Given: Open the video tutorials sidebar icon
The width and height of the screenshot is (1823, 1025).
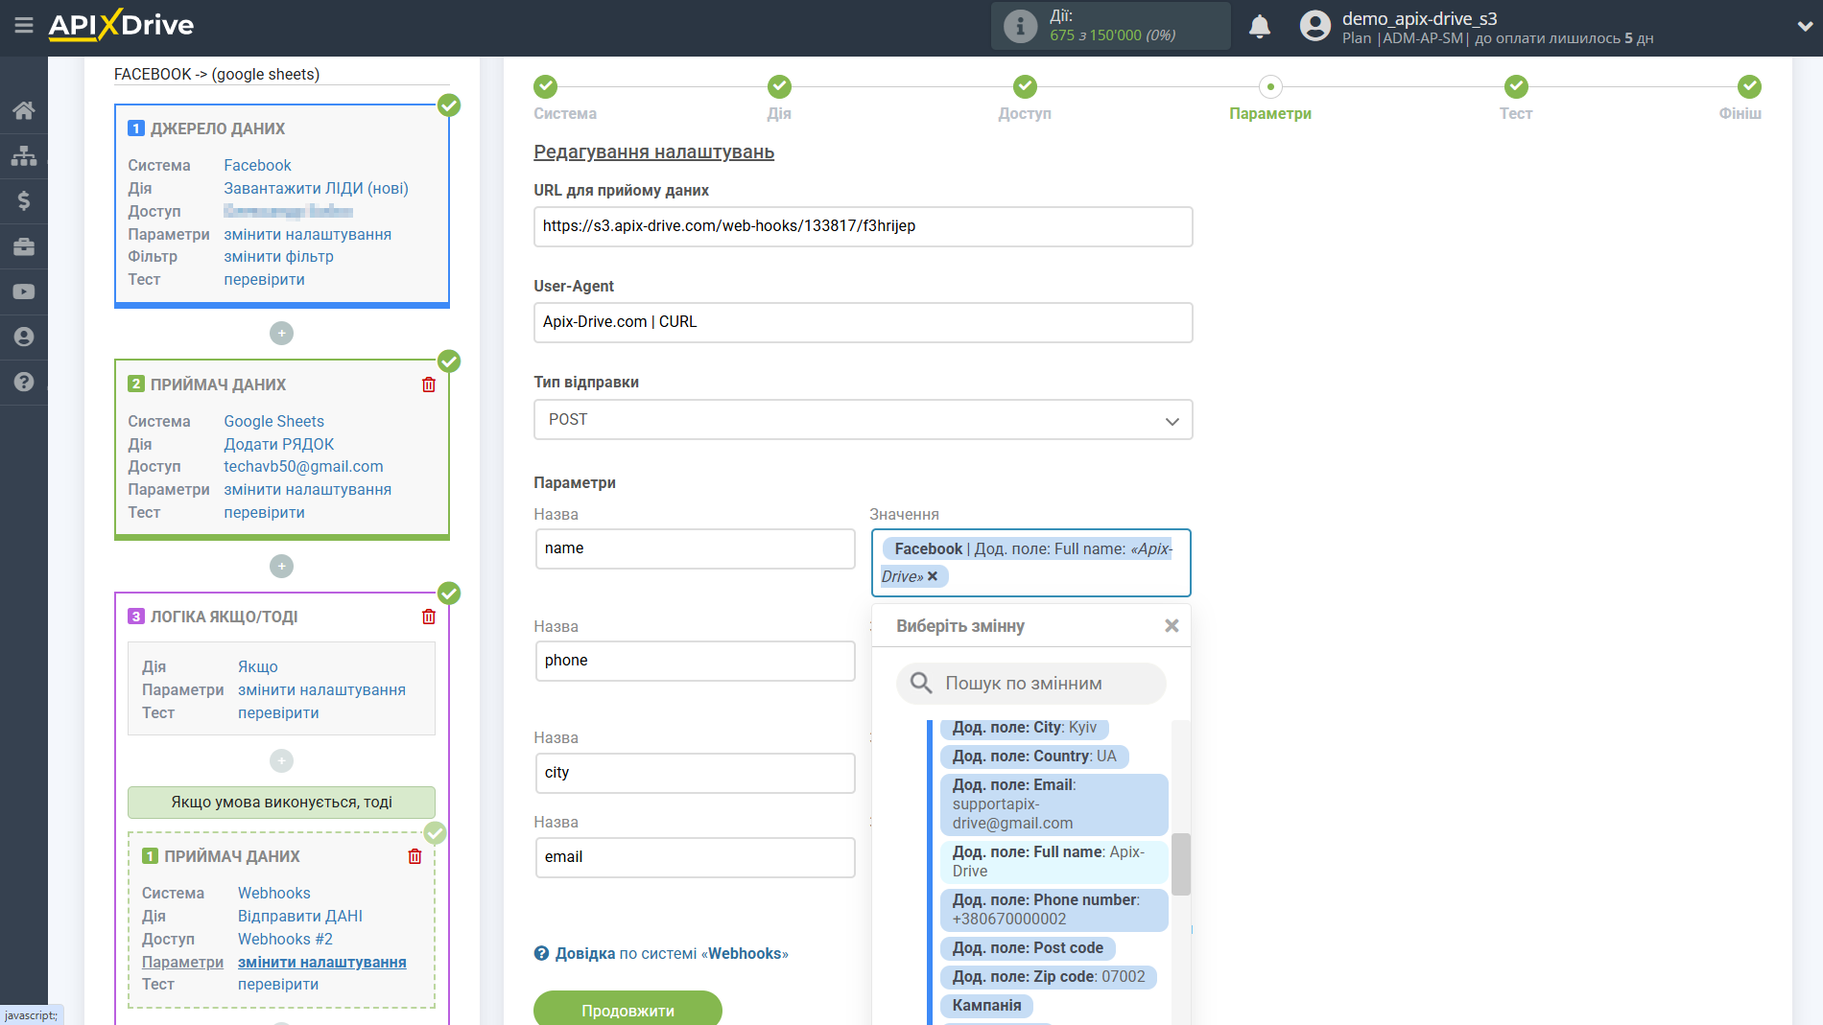Looking at the screenshot, I should [24, 291].
